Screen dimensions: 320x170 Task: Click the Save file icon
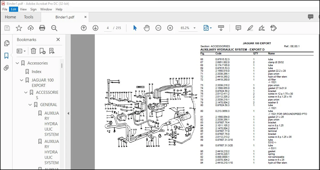(x=7, y=28)
